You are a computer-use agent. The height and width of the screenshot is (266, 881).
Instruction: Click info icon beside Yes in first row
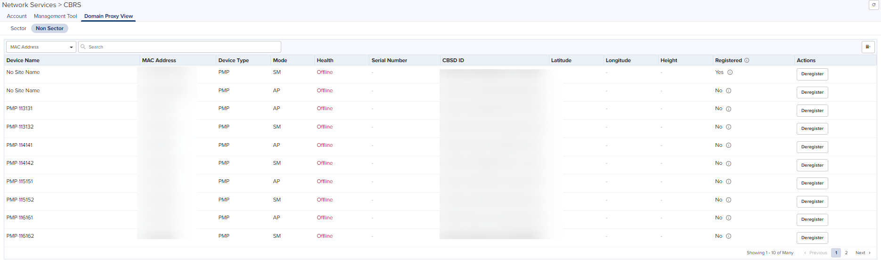pos(730,73)
